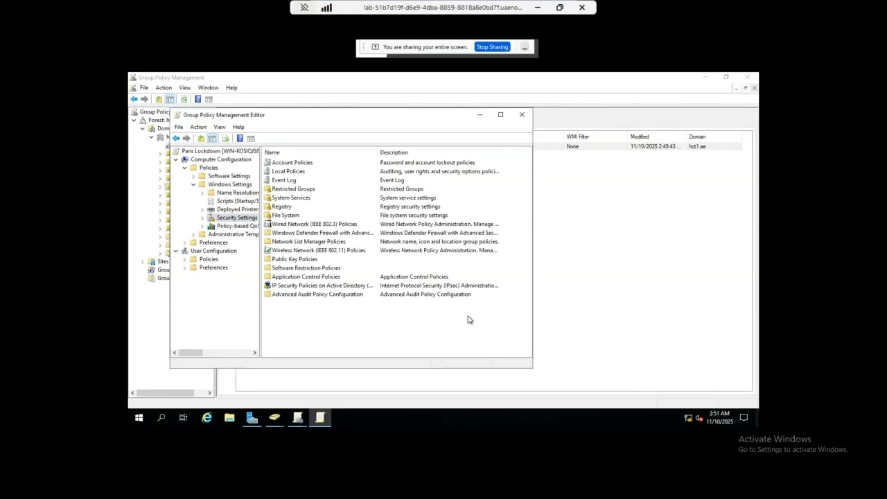Open Help menu in Group Policy Management Editor

[x=238, y=128]
